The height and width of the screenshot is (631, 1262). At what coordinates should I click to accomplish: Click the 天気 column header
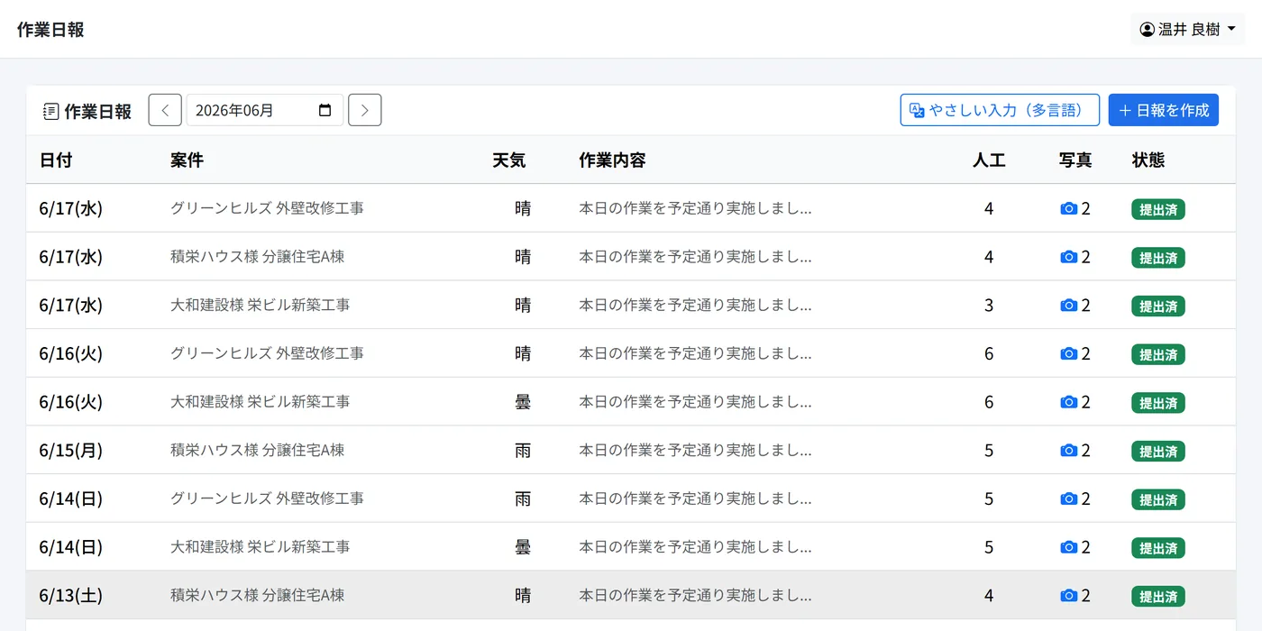508,160
